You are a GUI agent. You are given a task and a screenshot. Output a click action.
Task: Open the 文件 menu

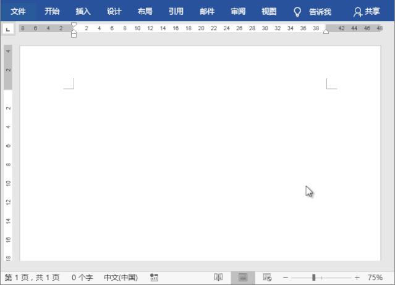[18, 11]
